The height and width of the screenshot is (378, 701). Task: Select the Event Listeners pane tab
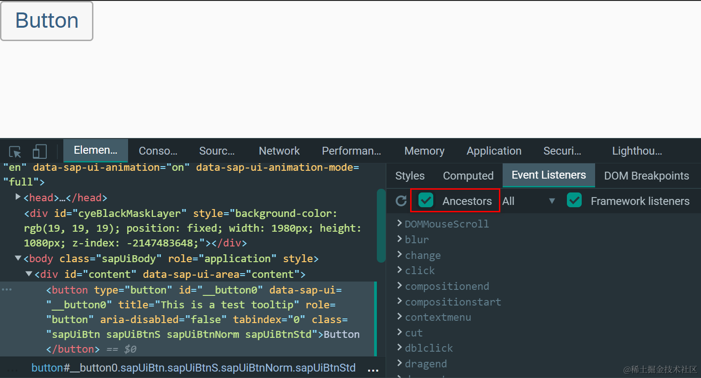(x=549, y=175)
